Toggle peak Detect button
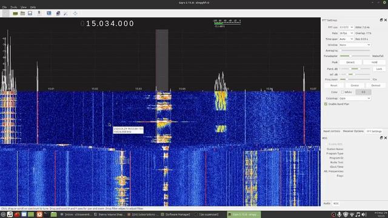This screenshot has width=388, height=218. pos(350,62)
